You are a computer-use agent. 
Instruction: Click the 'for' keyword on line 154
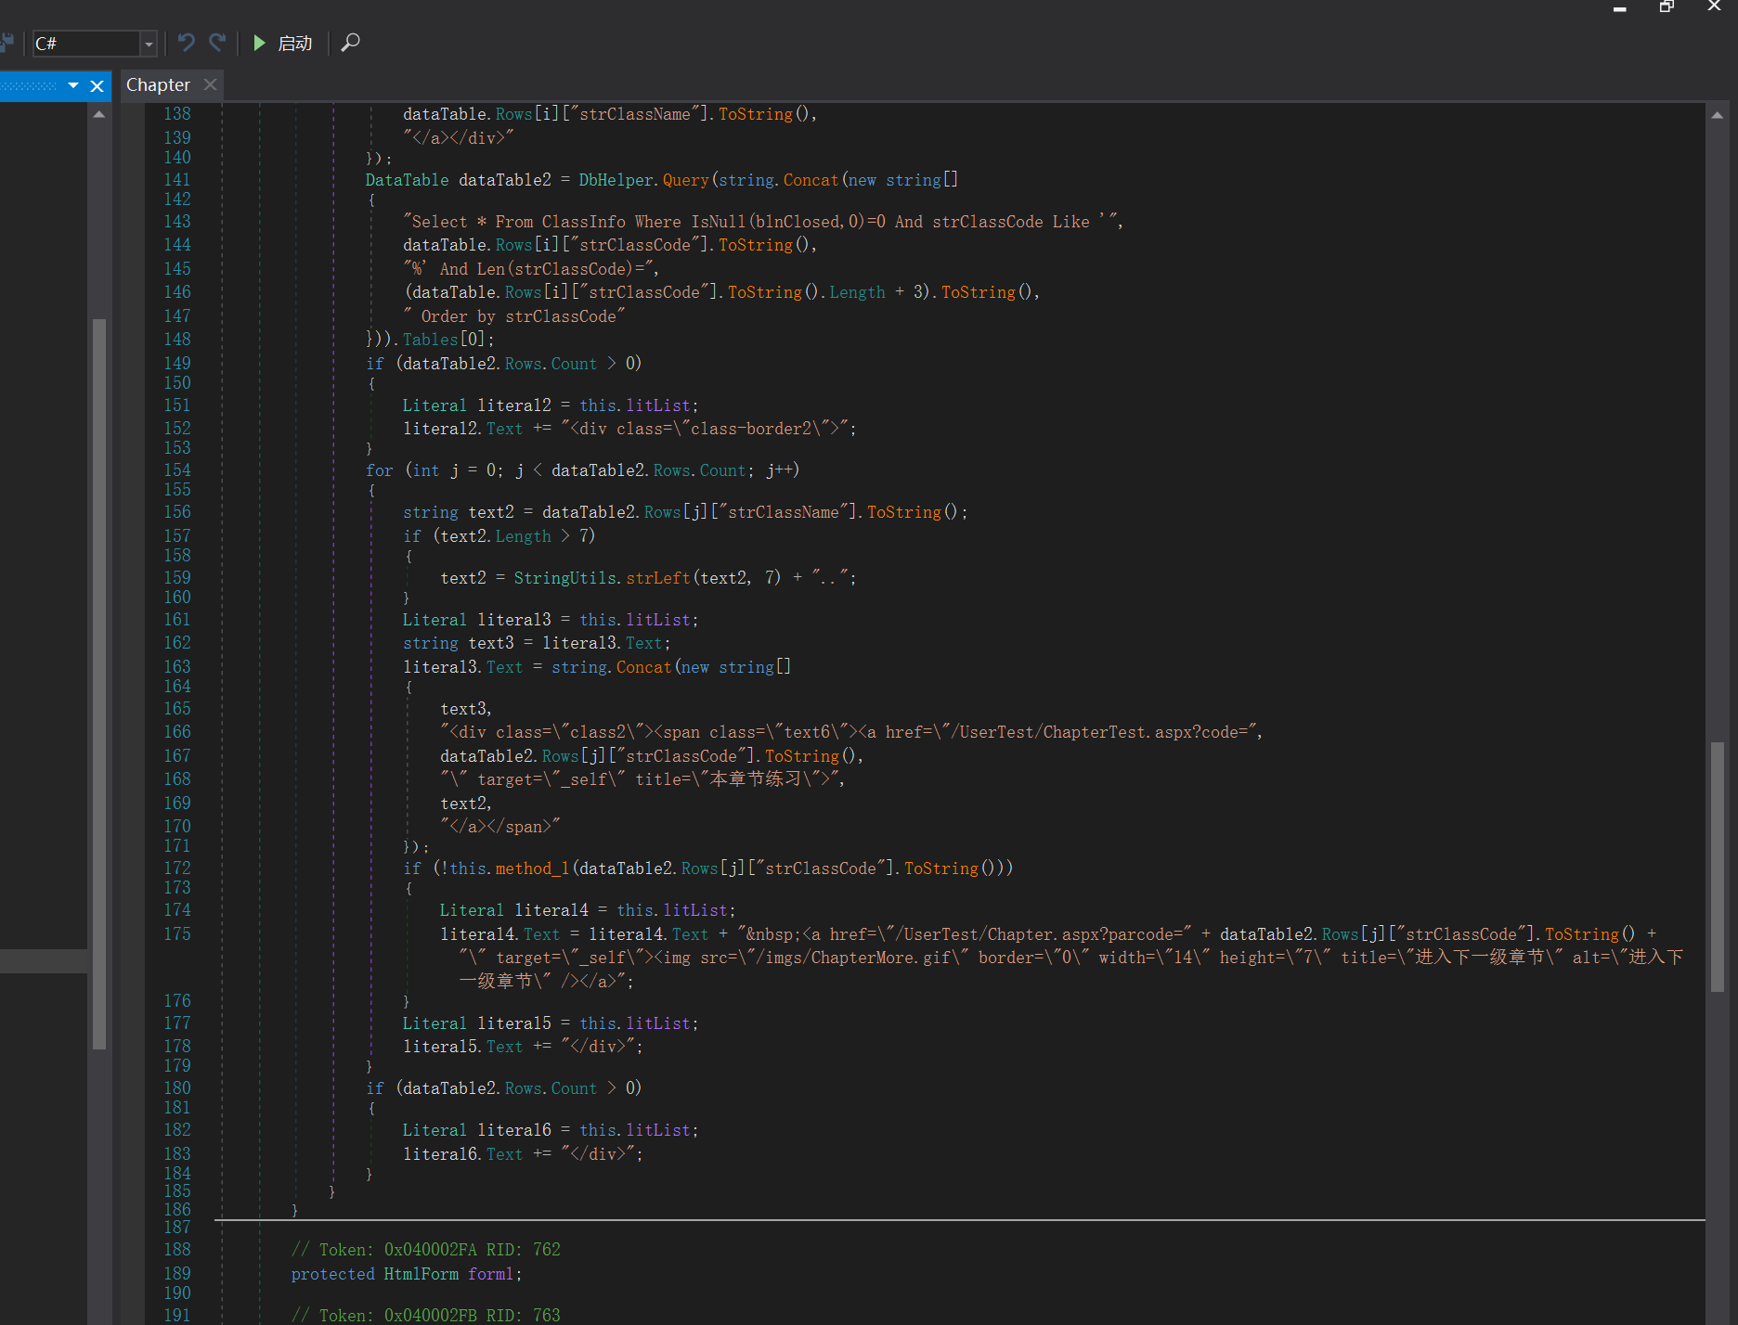coord(380,470)
